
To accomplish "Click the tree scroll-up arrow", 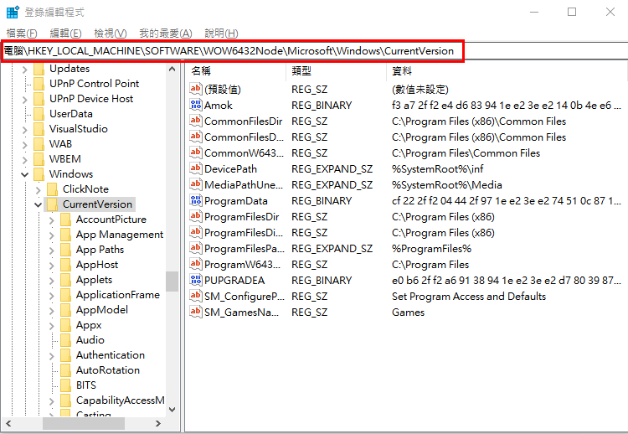I will click(172, 69).
